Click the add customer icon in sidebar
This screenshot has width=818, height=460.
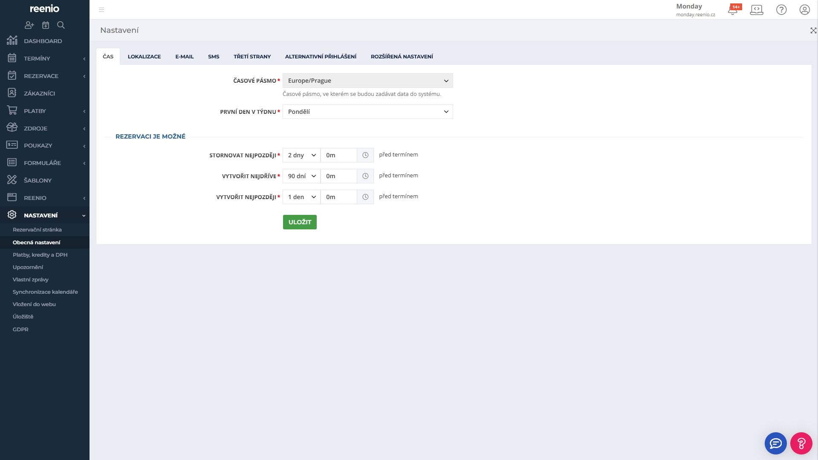click(x=29, y=25)
